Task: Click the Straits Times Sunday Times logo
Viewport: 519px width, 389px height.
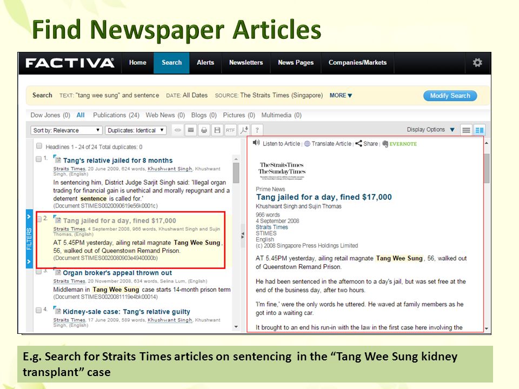Action: click(282, 170)
